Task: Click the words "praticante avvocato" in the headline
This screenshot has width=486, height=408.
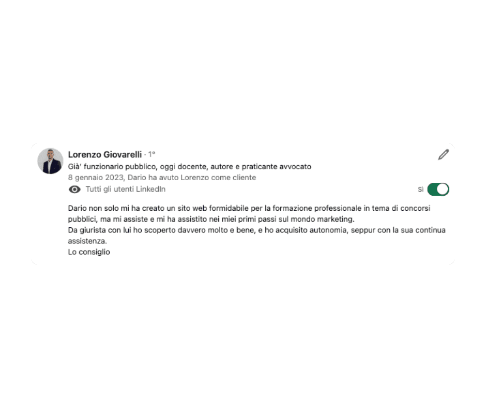Action: pos(277,167)
